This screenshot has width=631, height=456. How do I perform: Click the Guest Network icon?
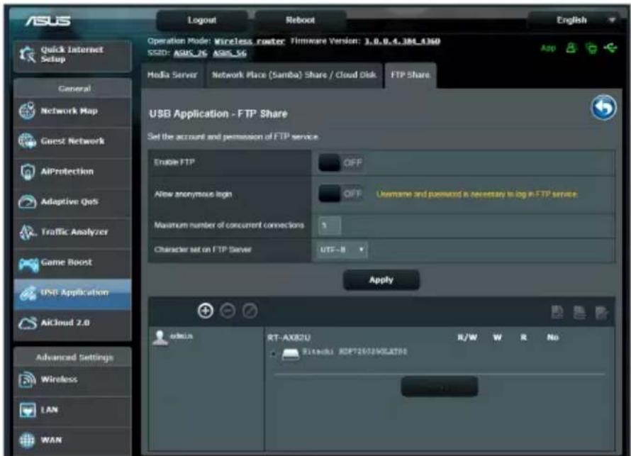pos(27,141)
